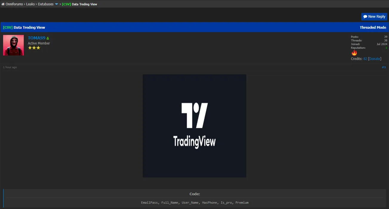Click the green online status icon beside TOMAS9
The image size is (389, 209).
point(48,38)
